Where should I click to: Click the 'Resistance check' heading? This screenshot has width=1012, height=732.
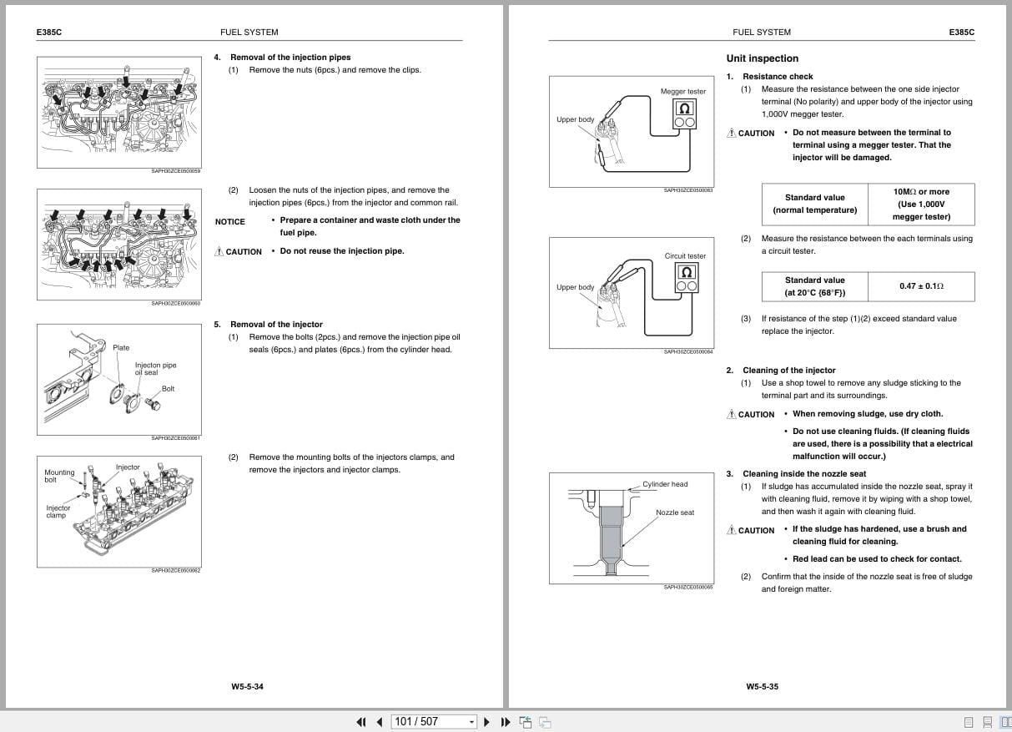point(778,77)
